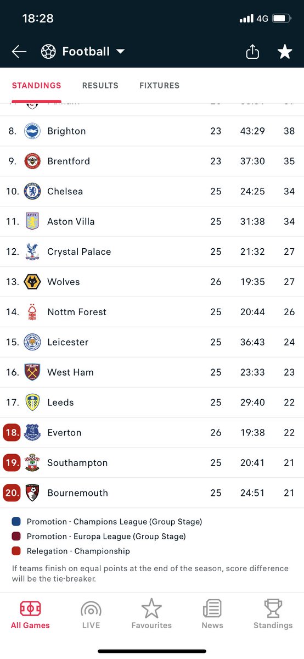Open the News icon
The width and height of the screenshot is (304, 659).
point(212,608)
